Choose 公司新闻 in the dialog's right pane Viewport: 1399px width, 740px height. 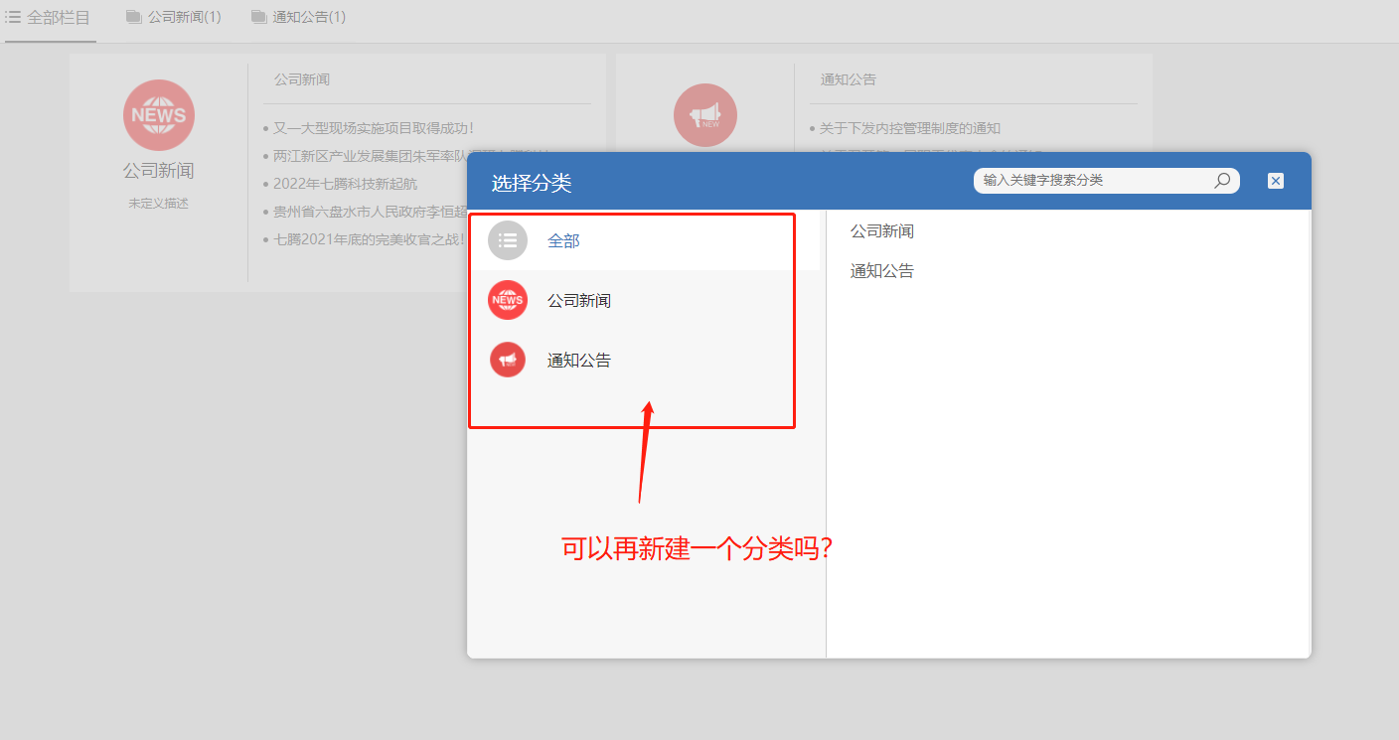pyautogui.click(x=882, y=231)
